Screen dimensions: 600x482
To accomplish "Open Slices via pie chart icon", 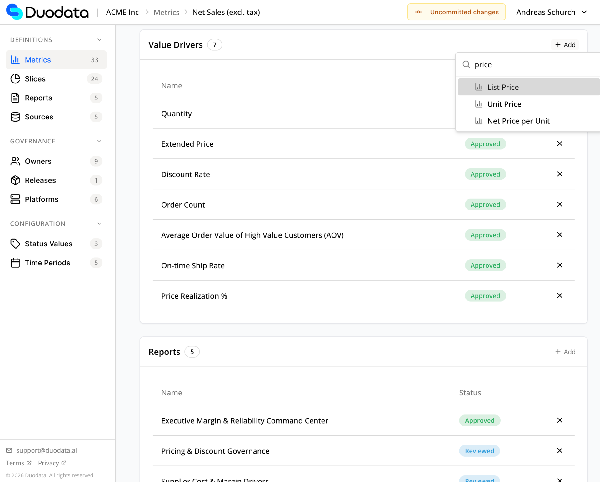I will 15,79.
